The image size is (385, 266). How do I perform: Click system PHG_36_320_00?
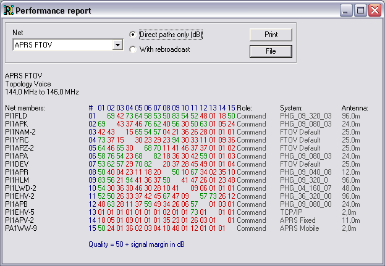point(306,196)
